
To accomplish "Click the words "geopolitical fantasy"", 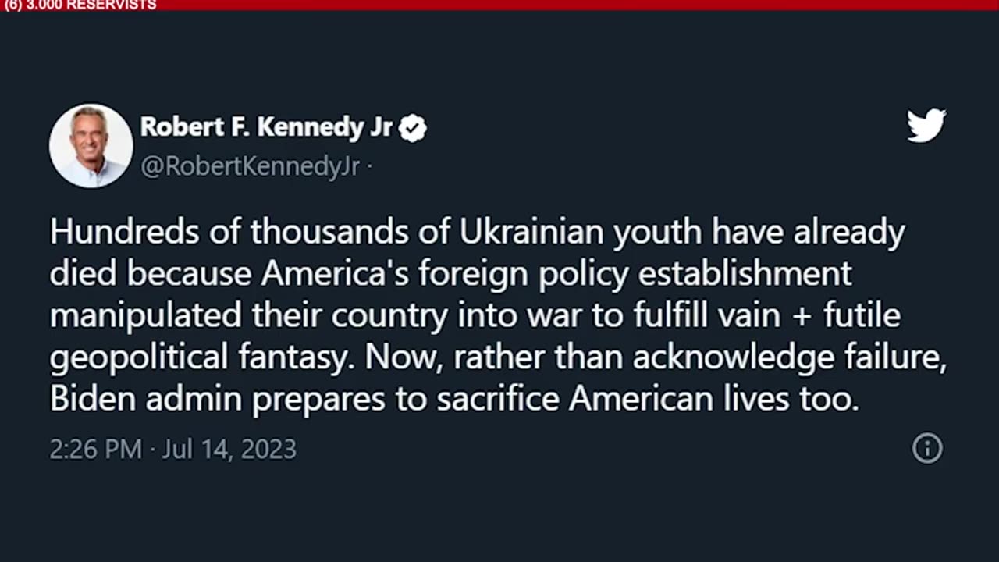I will click(203, 358).
